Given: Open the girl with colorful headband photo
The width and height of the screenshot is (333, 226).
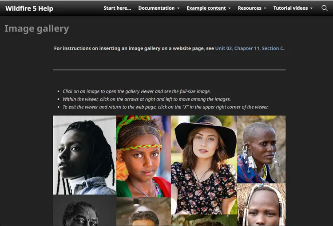Looking at the screenshot, I should pyautogui.click(x=143, y=156).
